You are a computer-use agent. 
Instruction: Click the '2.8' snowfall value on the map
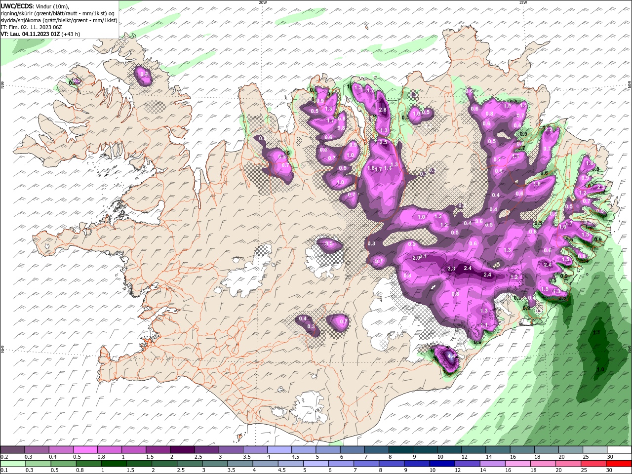(382, 110)
